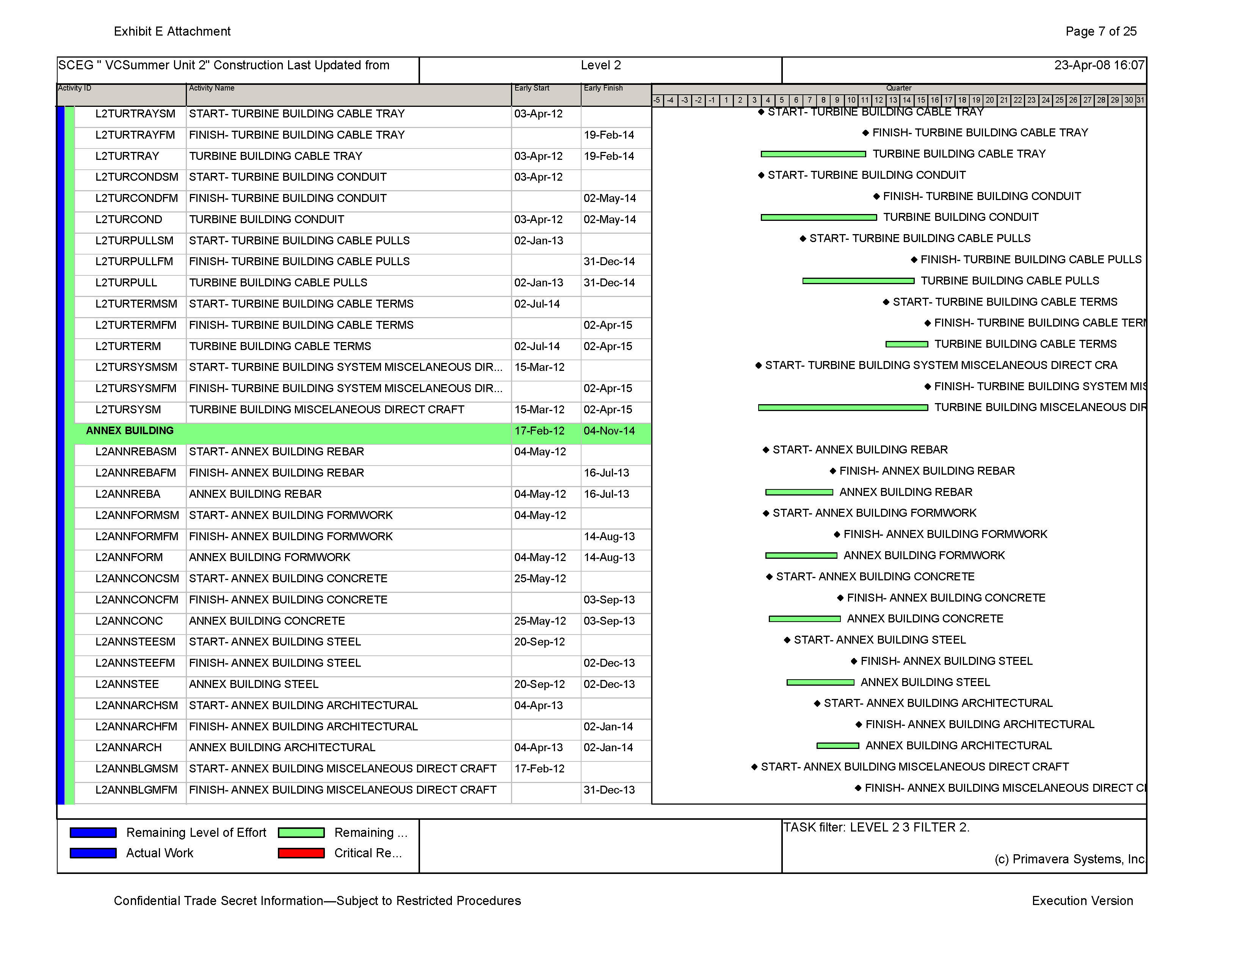This screenshot has width=1251, height=966.
Task: Click the FINISH- TURBINE BUILDING CABLE PULLS milestone diamond
Action: click(914, 260)
